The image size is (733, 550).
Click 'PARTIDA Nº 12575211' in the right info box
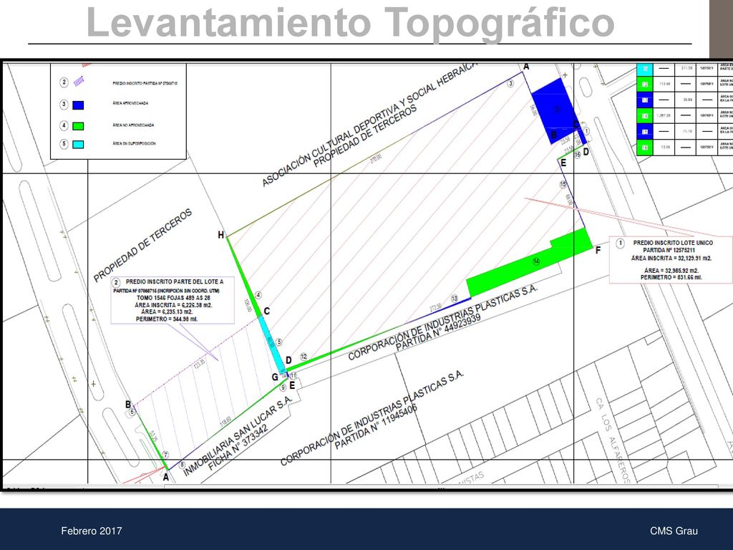(669, 250)
